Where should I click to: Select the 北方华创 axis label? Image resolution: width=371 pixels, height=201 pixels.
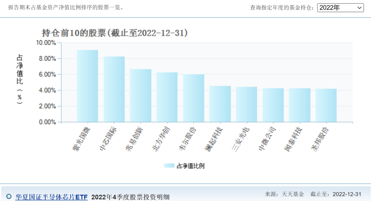[161, 139]
